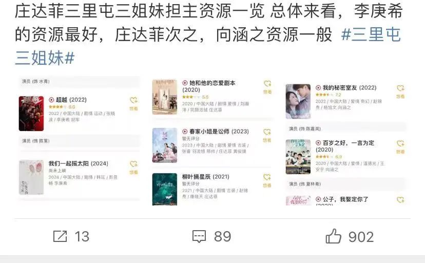Viewport: 425px width, 263px height.
Task: Click play icon next to 公子，我娶定你了
Action: [x=318, y=199]
